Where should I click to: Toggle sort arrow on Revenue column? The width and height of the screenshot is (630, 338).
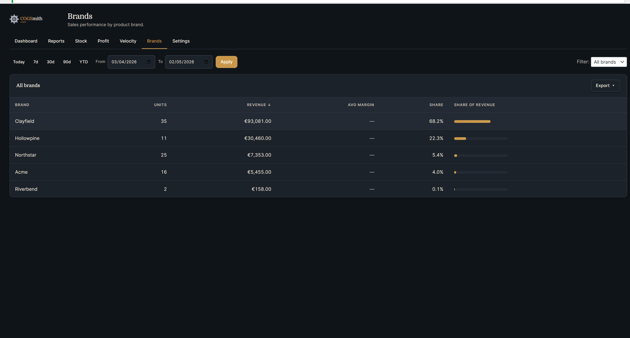(269, 105)
